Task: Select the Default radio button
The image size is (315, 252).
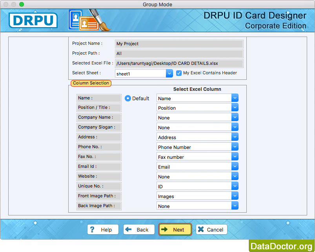Action: (128, 98)
